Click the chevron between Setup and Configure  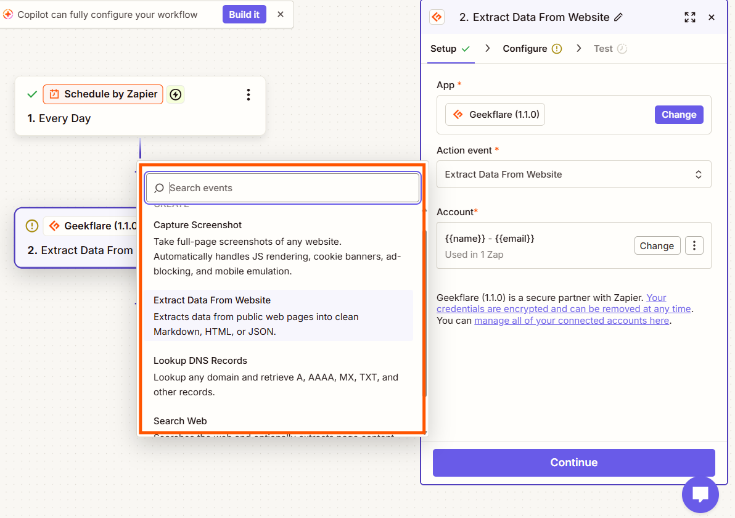coord(488,48)
